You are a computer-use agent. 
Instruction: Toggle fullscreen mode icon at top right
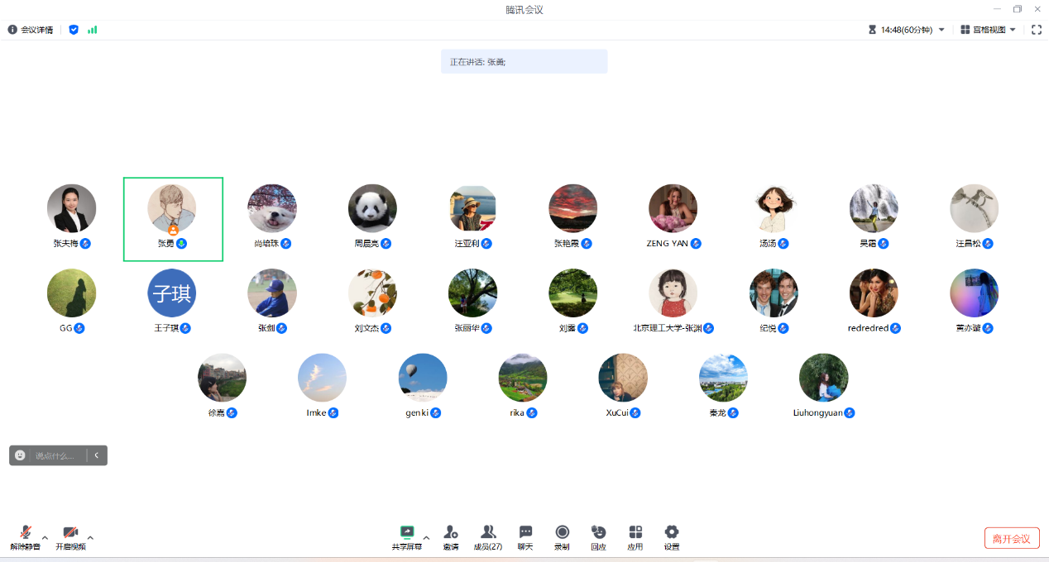[1037, 30]
